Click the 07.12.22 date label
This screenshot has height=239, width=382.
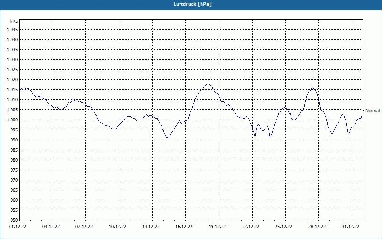point(84,226)
